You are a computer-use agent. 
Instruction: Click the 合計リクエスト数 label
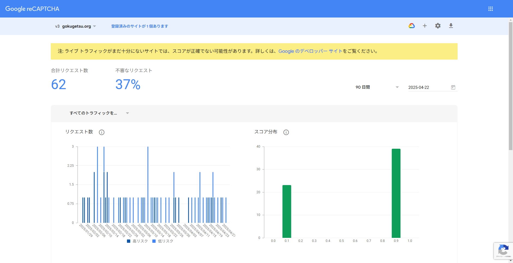pyautogui.click(x=70, y=71)
